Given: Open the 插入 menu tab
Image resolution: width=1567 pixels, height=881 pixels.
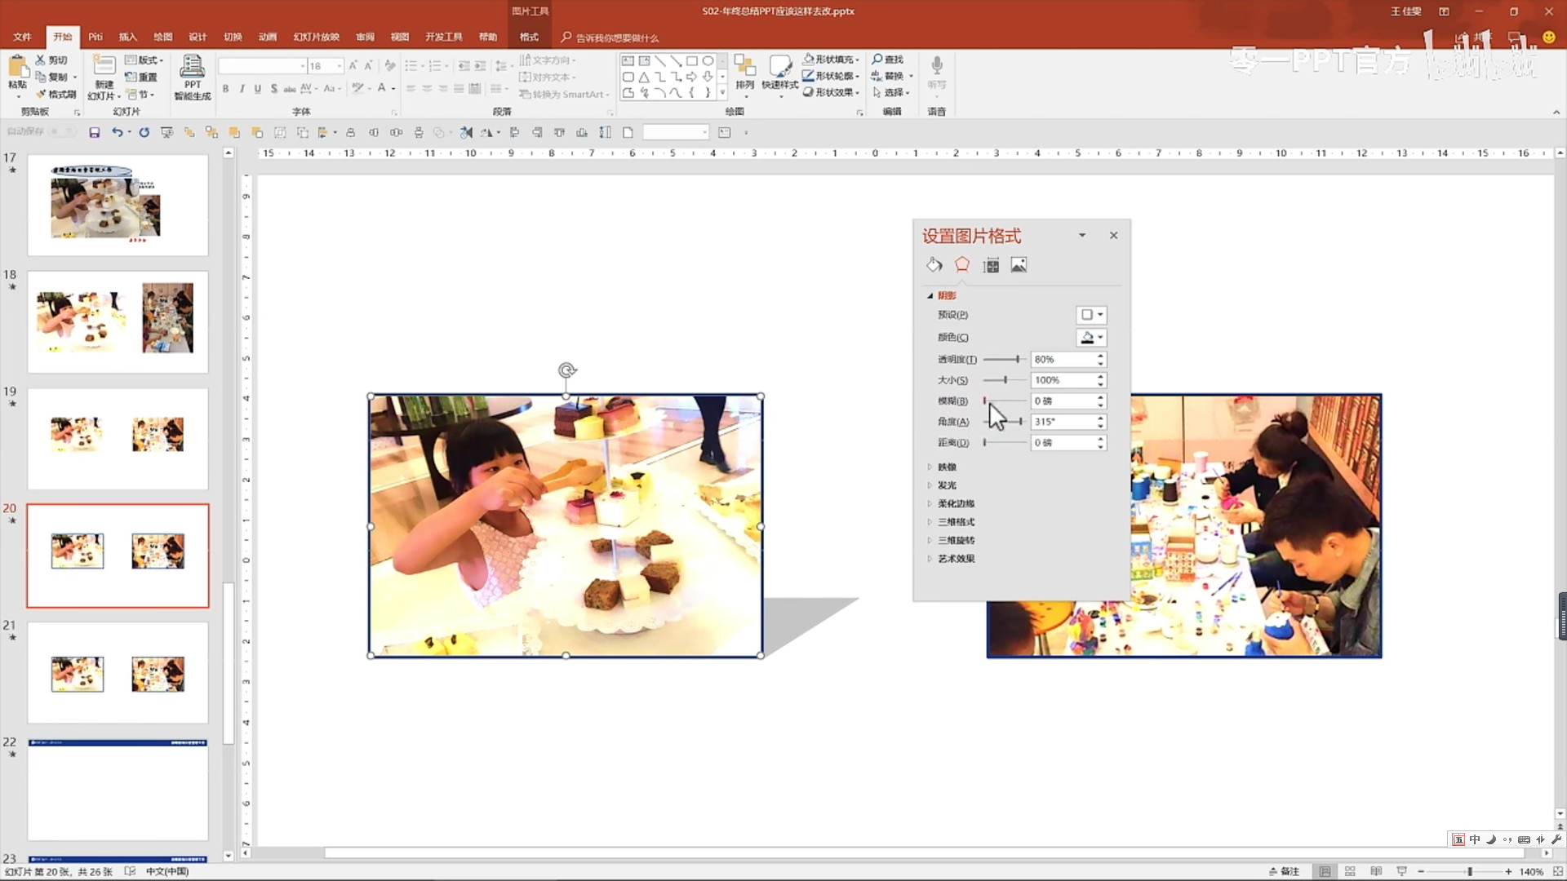Looking at the screenshot, I should (127, 38).
